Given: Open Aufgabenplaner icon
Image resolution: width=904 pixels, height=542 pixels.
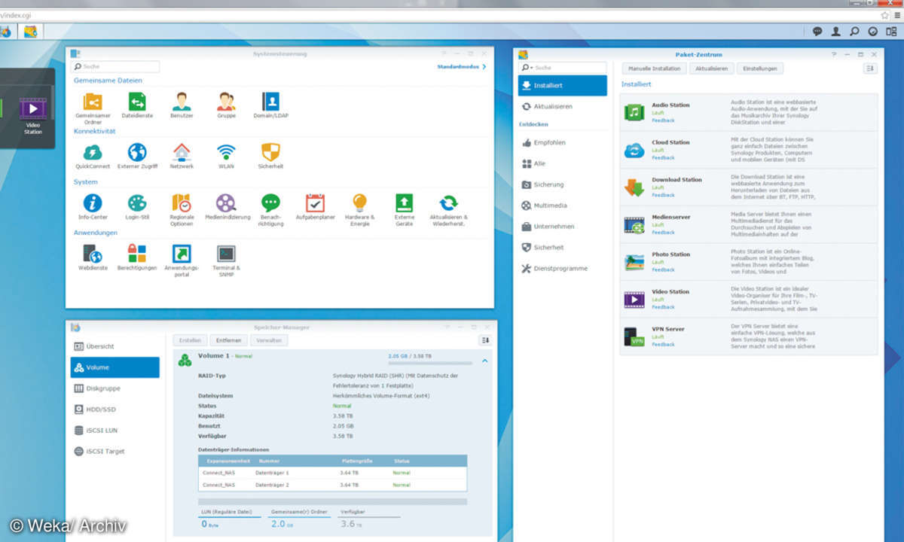Looking at the screenshot, I should 315,202.
